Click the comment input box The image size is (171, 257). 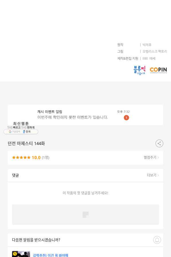tap(85, 215)
